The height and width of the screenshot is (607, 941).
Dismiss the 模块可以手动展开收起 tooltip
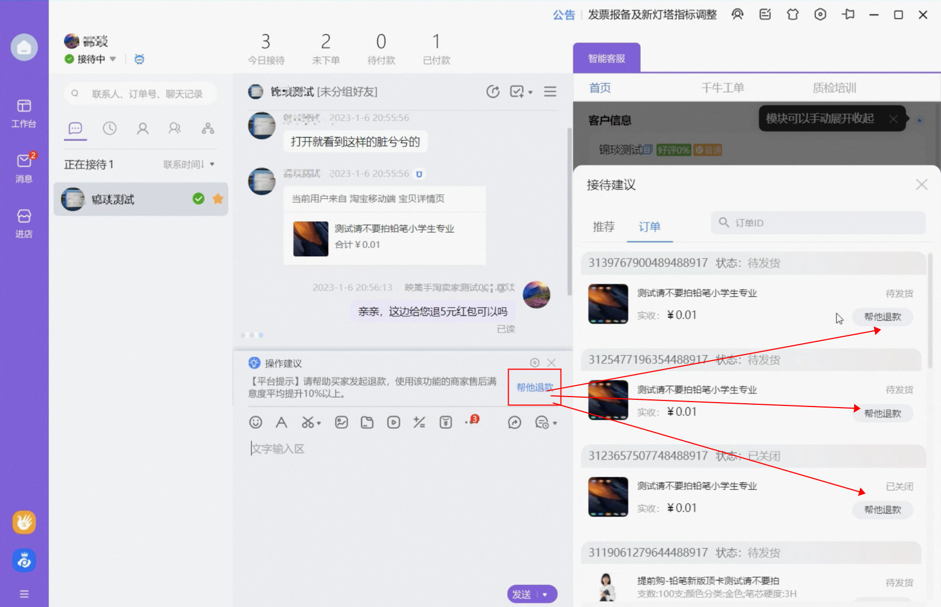pyautogui.click(x=893, y=119)
